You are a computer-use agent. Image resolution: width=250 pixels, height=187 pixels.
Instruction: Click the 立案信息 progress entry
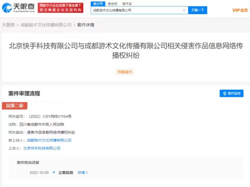(x=66, y=172)
